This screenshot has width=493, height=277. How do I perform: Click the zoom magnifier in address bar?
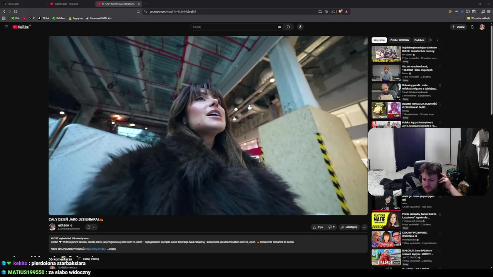(x=327, y=12)
